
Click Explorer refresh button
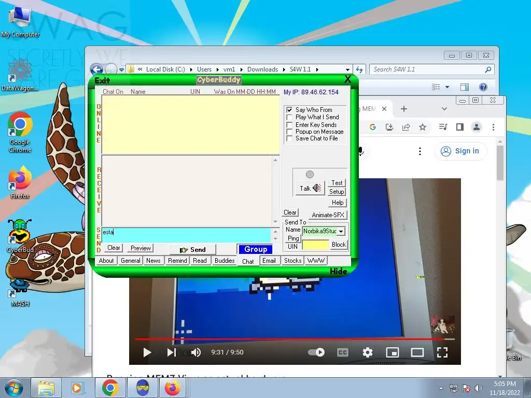pyautogui.click(x=359, y=69)
